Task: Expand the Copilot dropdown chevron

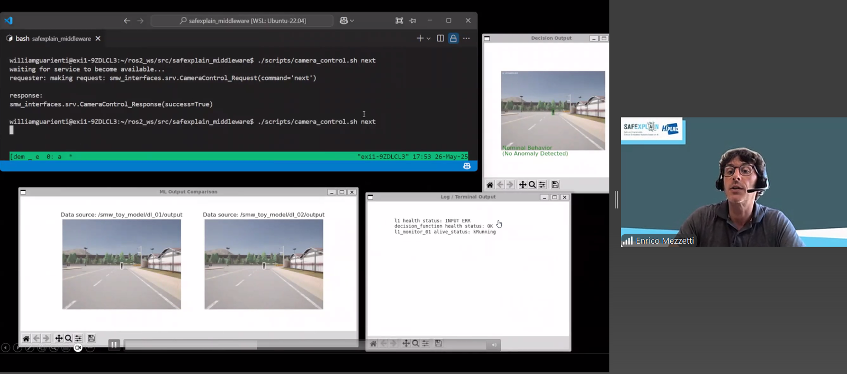Action: tap(352, 21)
